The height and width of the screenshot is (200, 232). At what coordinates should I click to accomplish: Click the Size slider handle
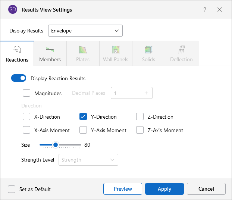pos(55,145)
